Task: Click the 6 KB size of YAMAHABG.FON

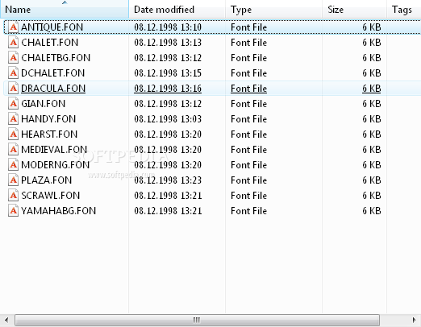Action: click(372, 211)
